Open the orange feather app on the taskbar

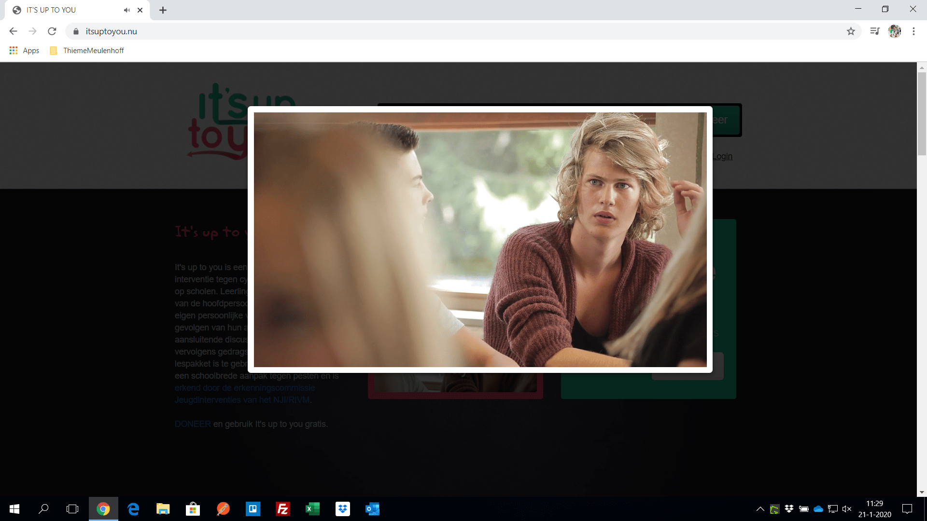click(223, 509)
